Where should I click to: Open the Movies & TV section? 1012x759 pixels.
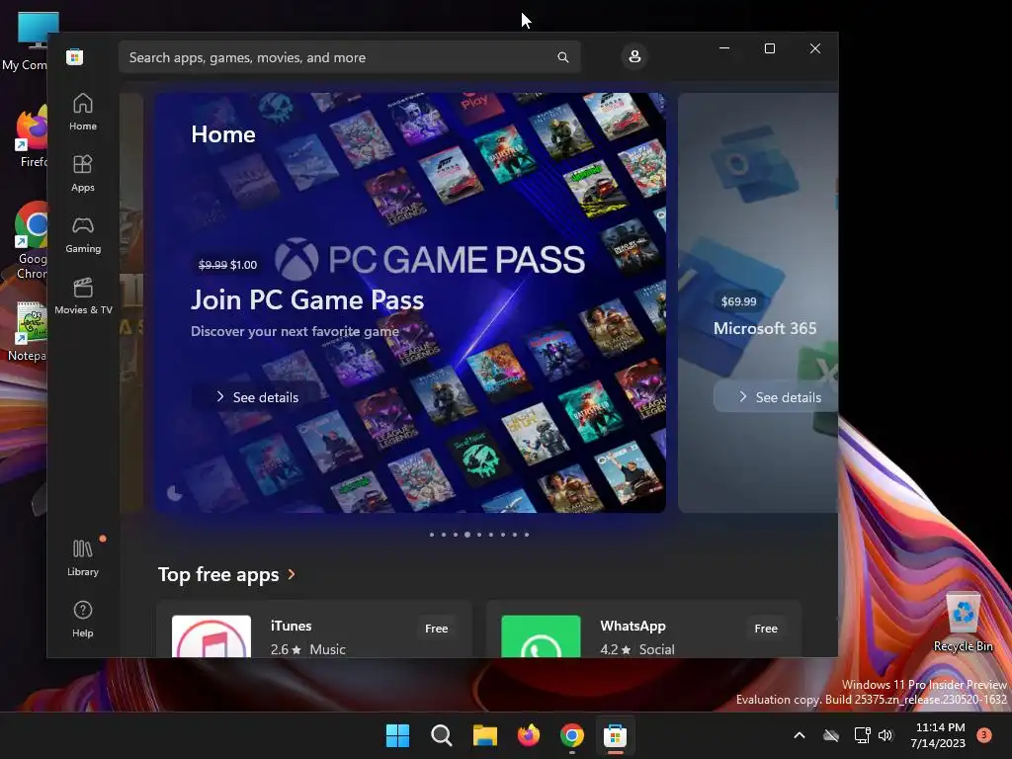[83, 296]
